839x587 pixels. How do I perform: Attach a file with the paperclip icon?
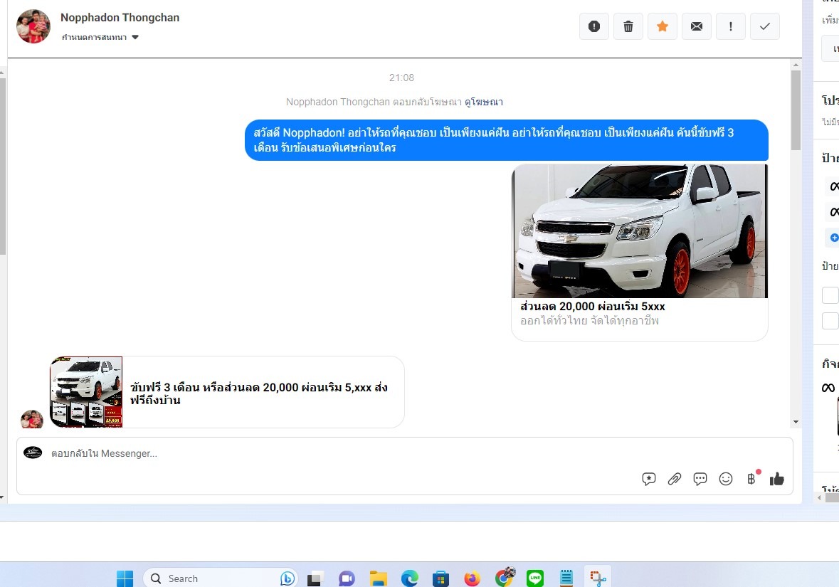tap(675, 479)
